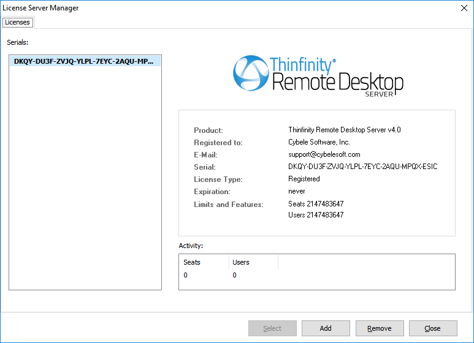Click the Cybele Software, Inc. registrant text
The image size is (474, 343).
tap(319, 142)
